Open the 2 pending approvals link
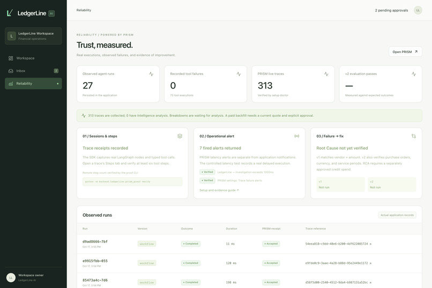Image resolution: width=432 pixels, height=288 pixels. point(391,10)
